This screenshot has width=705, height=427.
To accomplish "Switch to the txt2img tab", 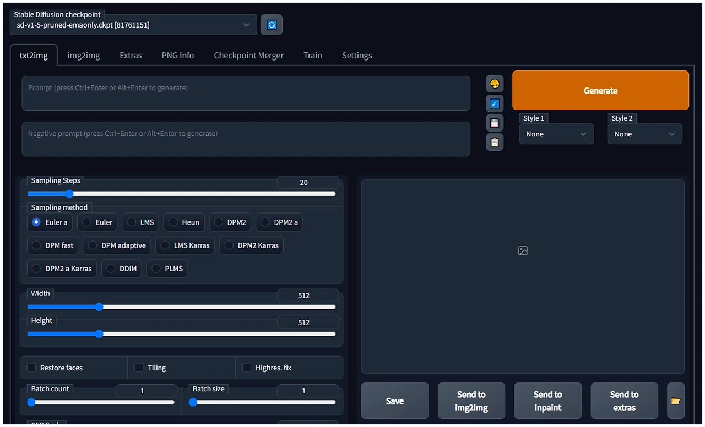I will tap(34, 56).
